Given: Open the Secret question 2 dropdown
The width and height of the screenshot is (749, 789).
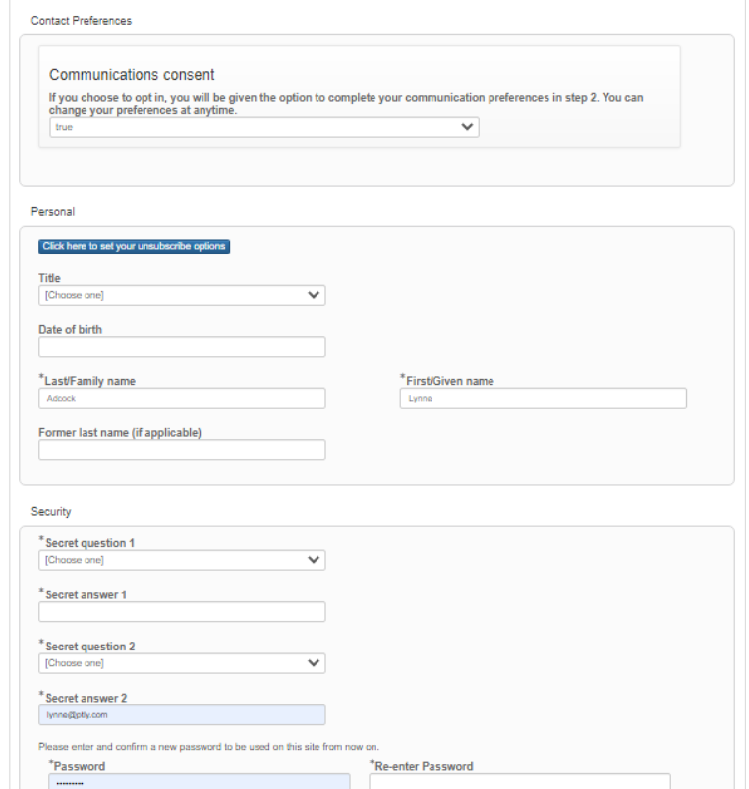Looking at the screenshot, I should pyautogui.click(x=182, y=663).
